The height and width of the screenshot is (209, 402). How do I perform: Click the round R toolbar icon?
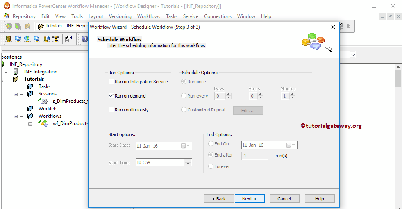pos(84,39)
